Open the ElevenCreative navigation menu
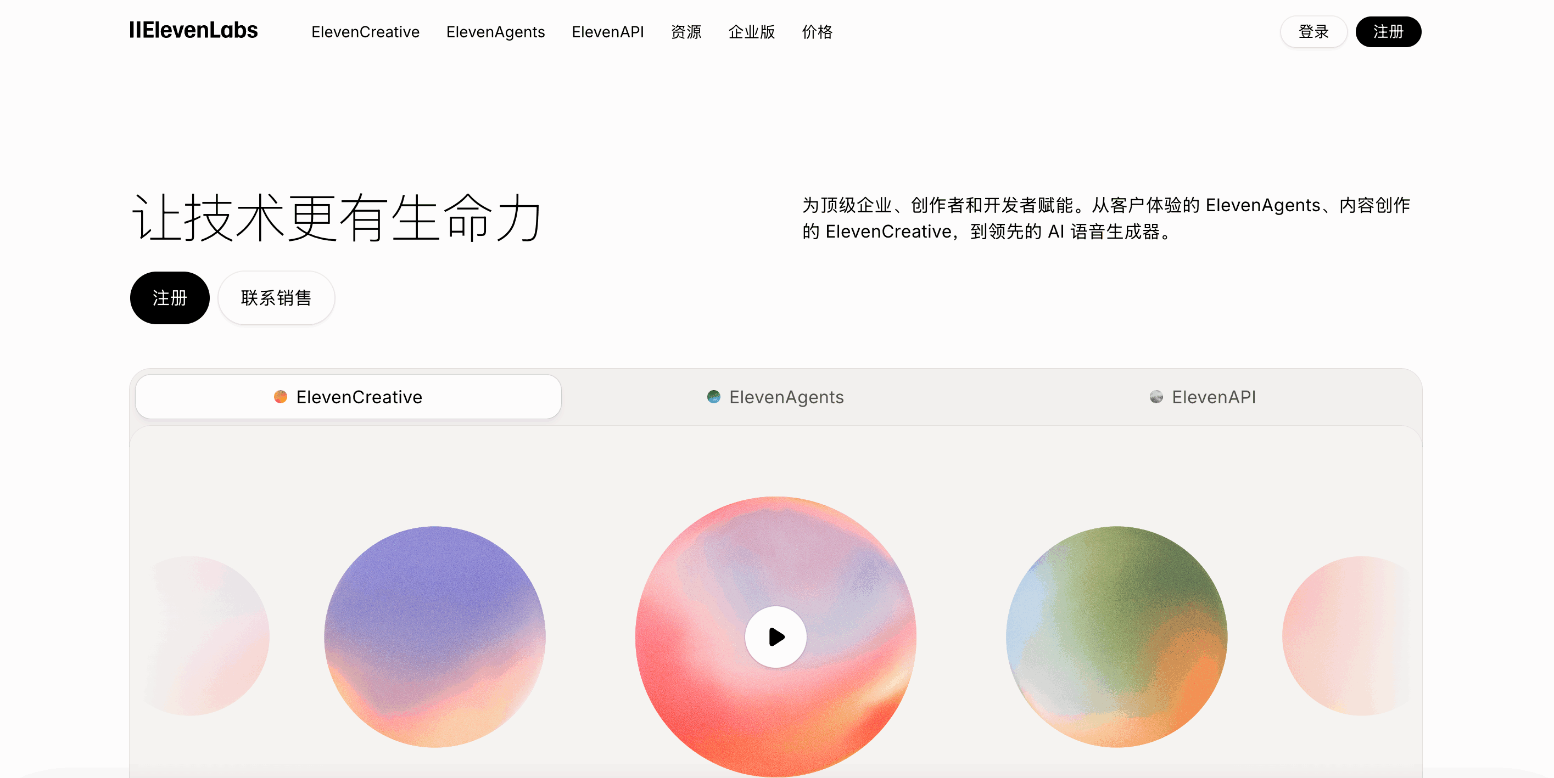The height and width of the screenshot is (778, 1554). pyautogui.click(x=365, y=32)
